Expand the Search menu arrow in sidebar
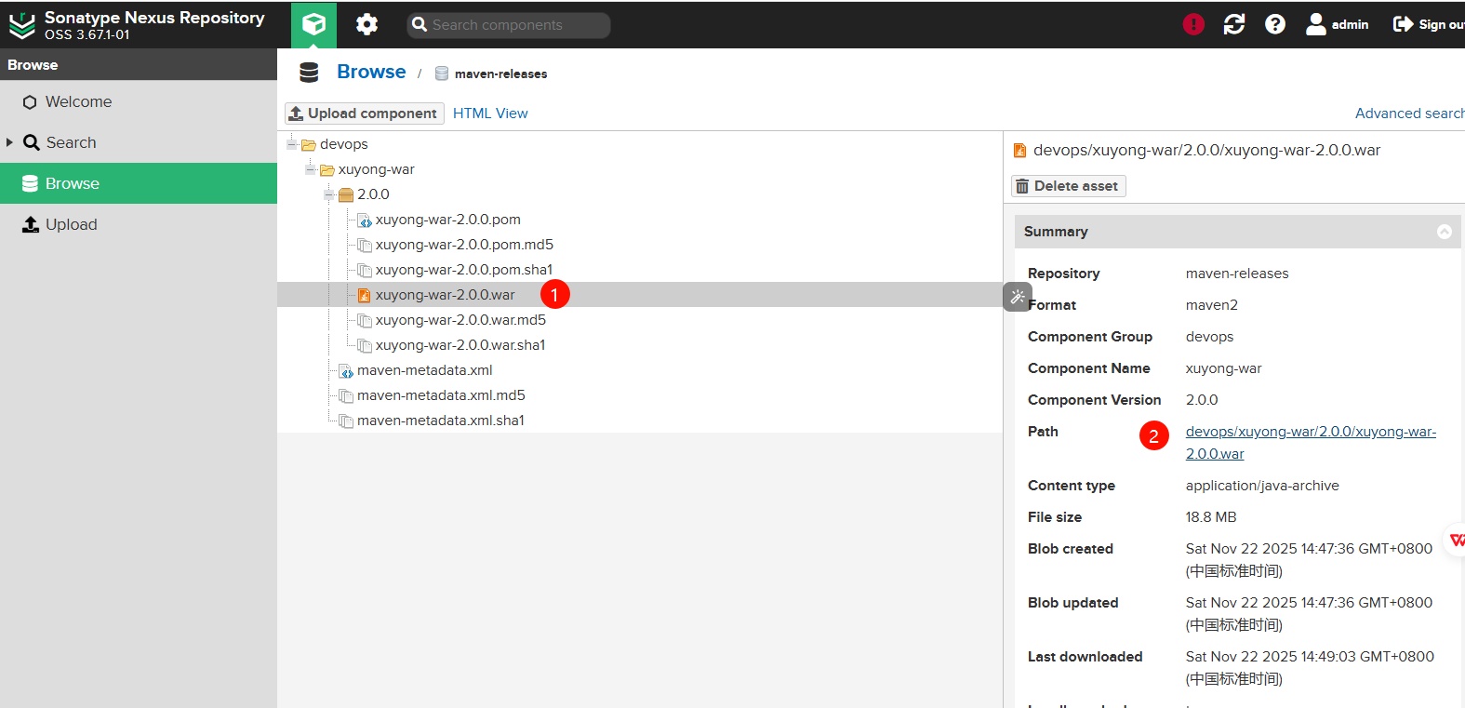Screen dimensions: 1465x708 (x=9, y=142)
